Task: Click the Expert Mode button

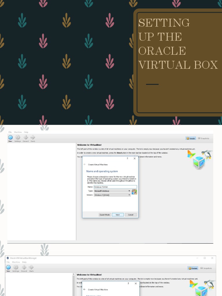Action: click(x=105, y=215)
